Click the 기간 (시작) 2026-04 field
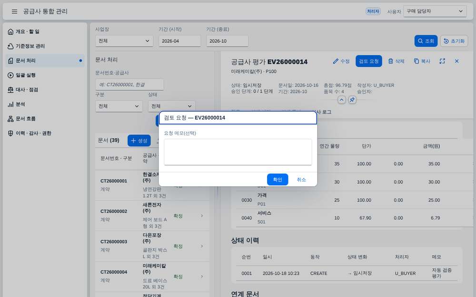This screenshot has height=297, width=476. 180,41
